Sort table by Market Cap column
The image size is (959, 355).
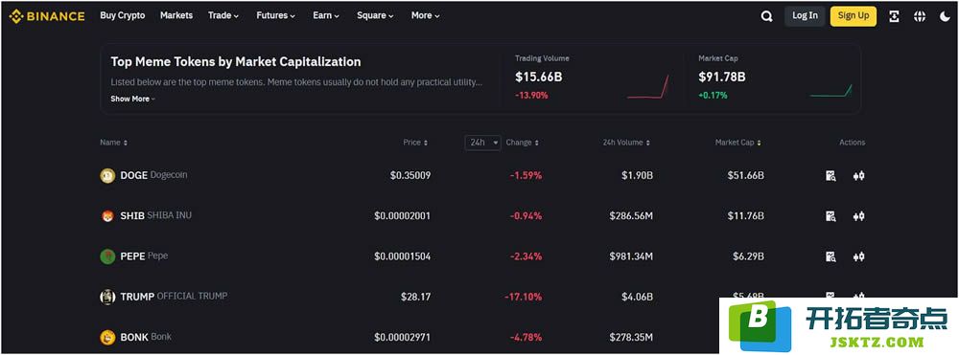click(738, 143)
